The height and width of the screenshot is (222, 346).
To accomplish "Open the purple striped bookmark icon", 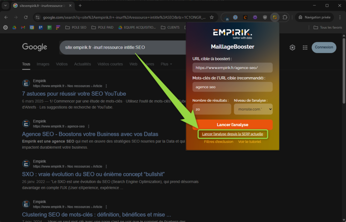I will pyautogui.click(x=58, y=27).
